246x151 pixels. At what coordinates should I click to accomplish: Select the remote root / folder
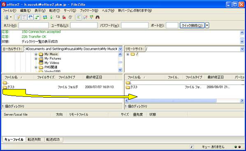pyautogui.click(x=137, y=54)
